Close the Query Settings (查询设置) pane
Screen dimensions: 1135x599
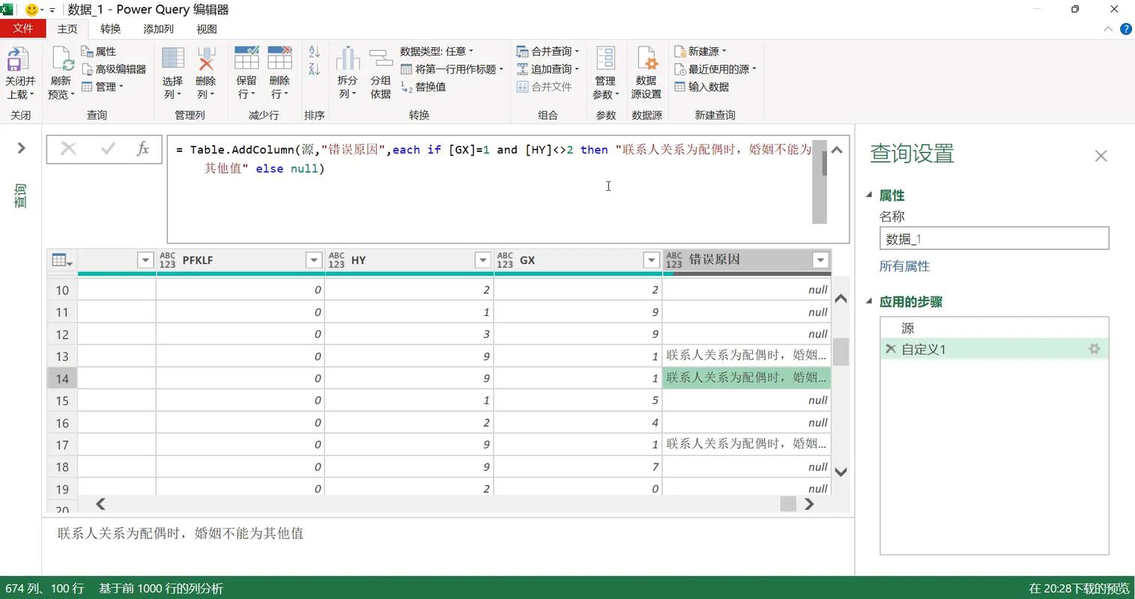pos(1101,156)
